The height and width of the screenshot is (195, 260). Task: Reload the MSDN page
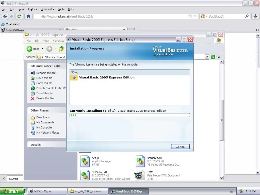click(19, 16)
